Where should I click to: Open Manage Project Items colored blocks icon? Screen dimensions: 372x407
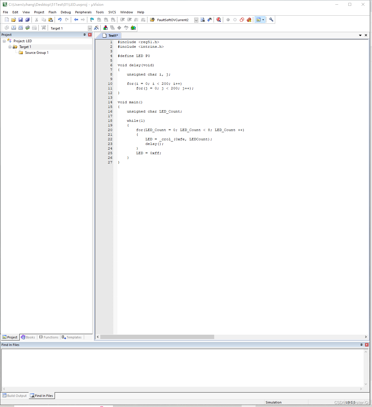coord(106,28)
